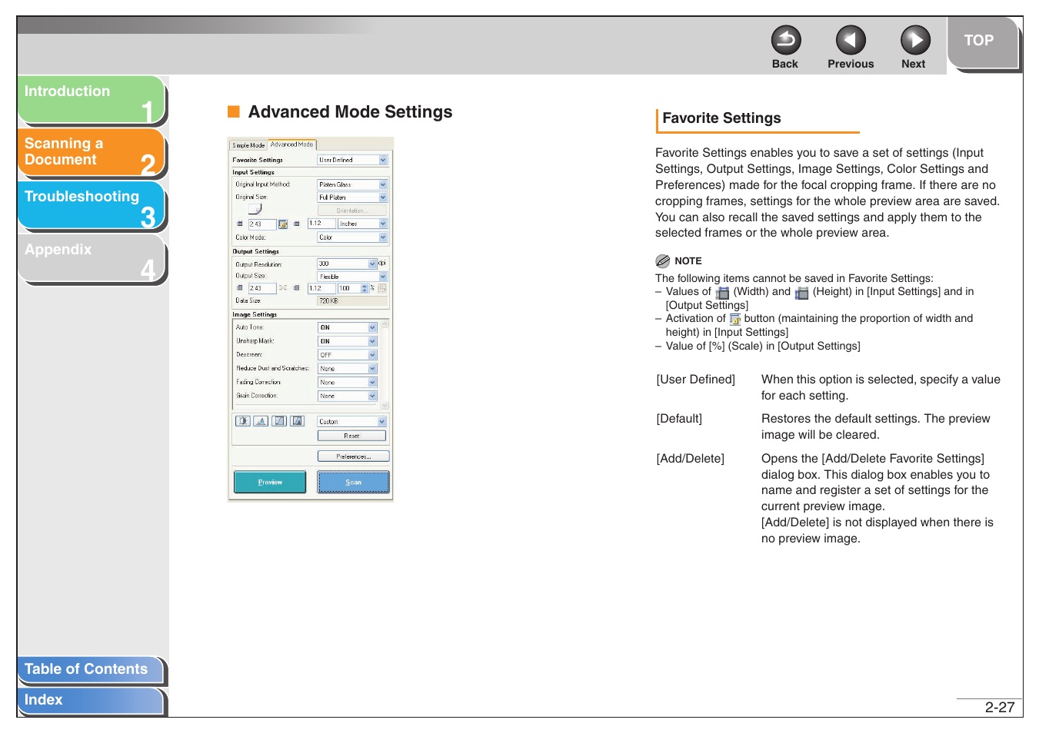Switch to Simple Mode tab
Screen dimensions: 1039x733
pyautogui.click(x=248, y=144)
